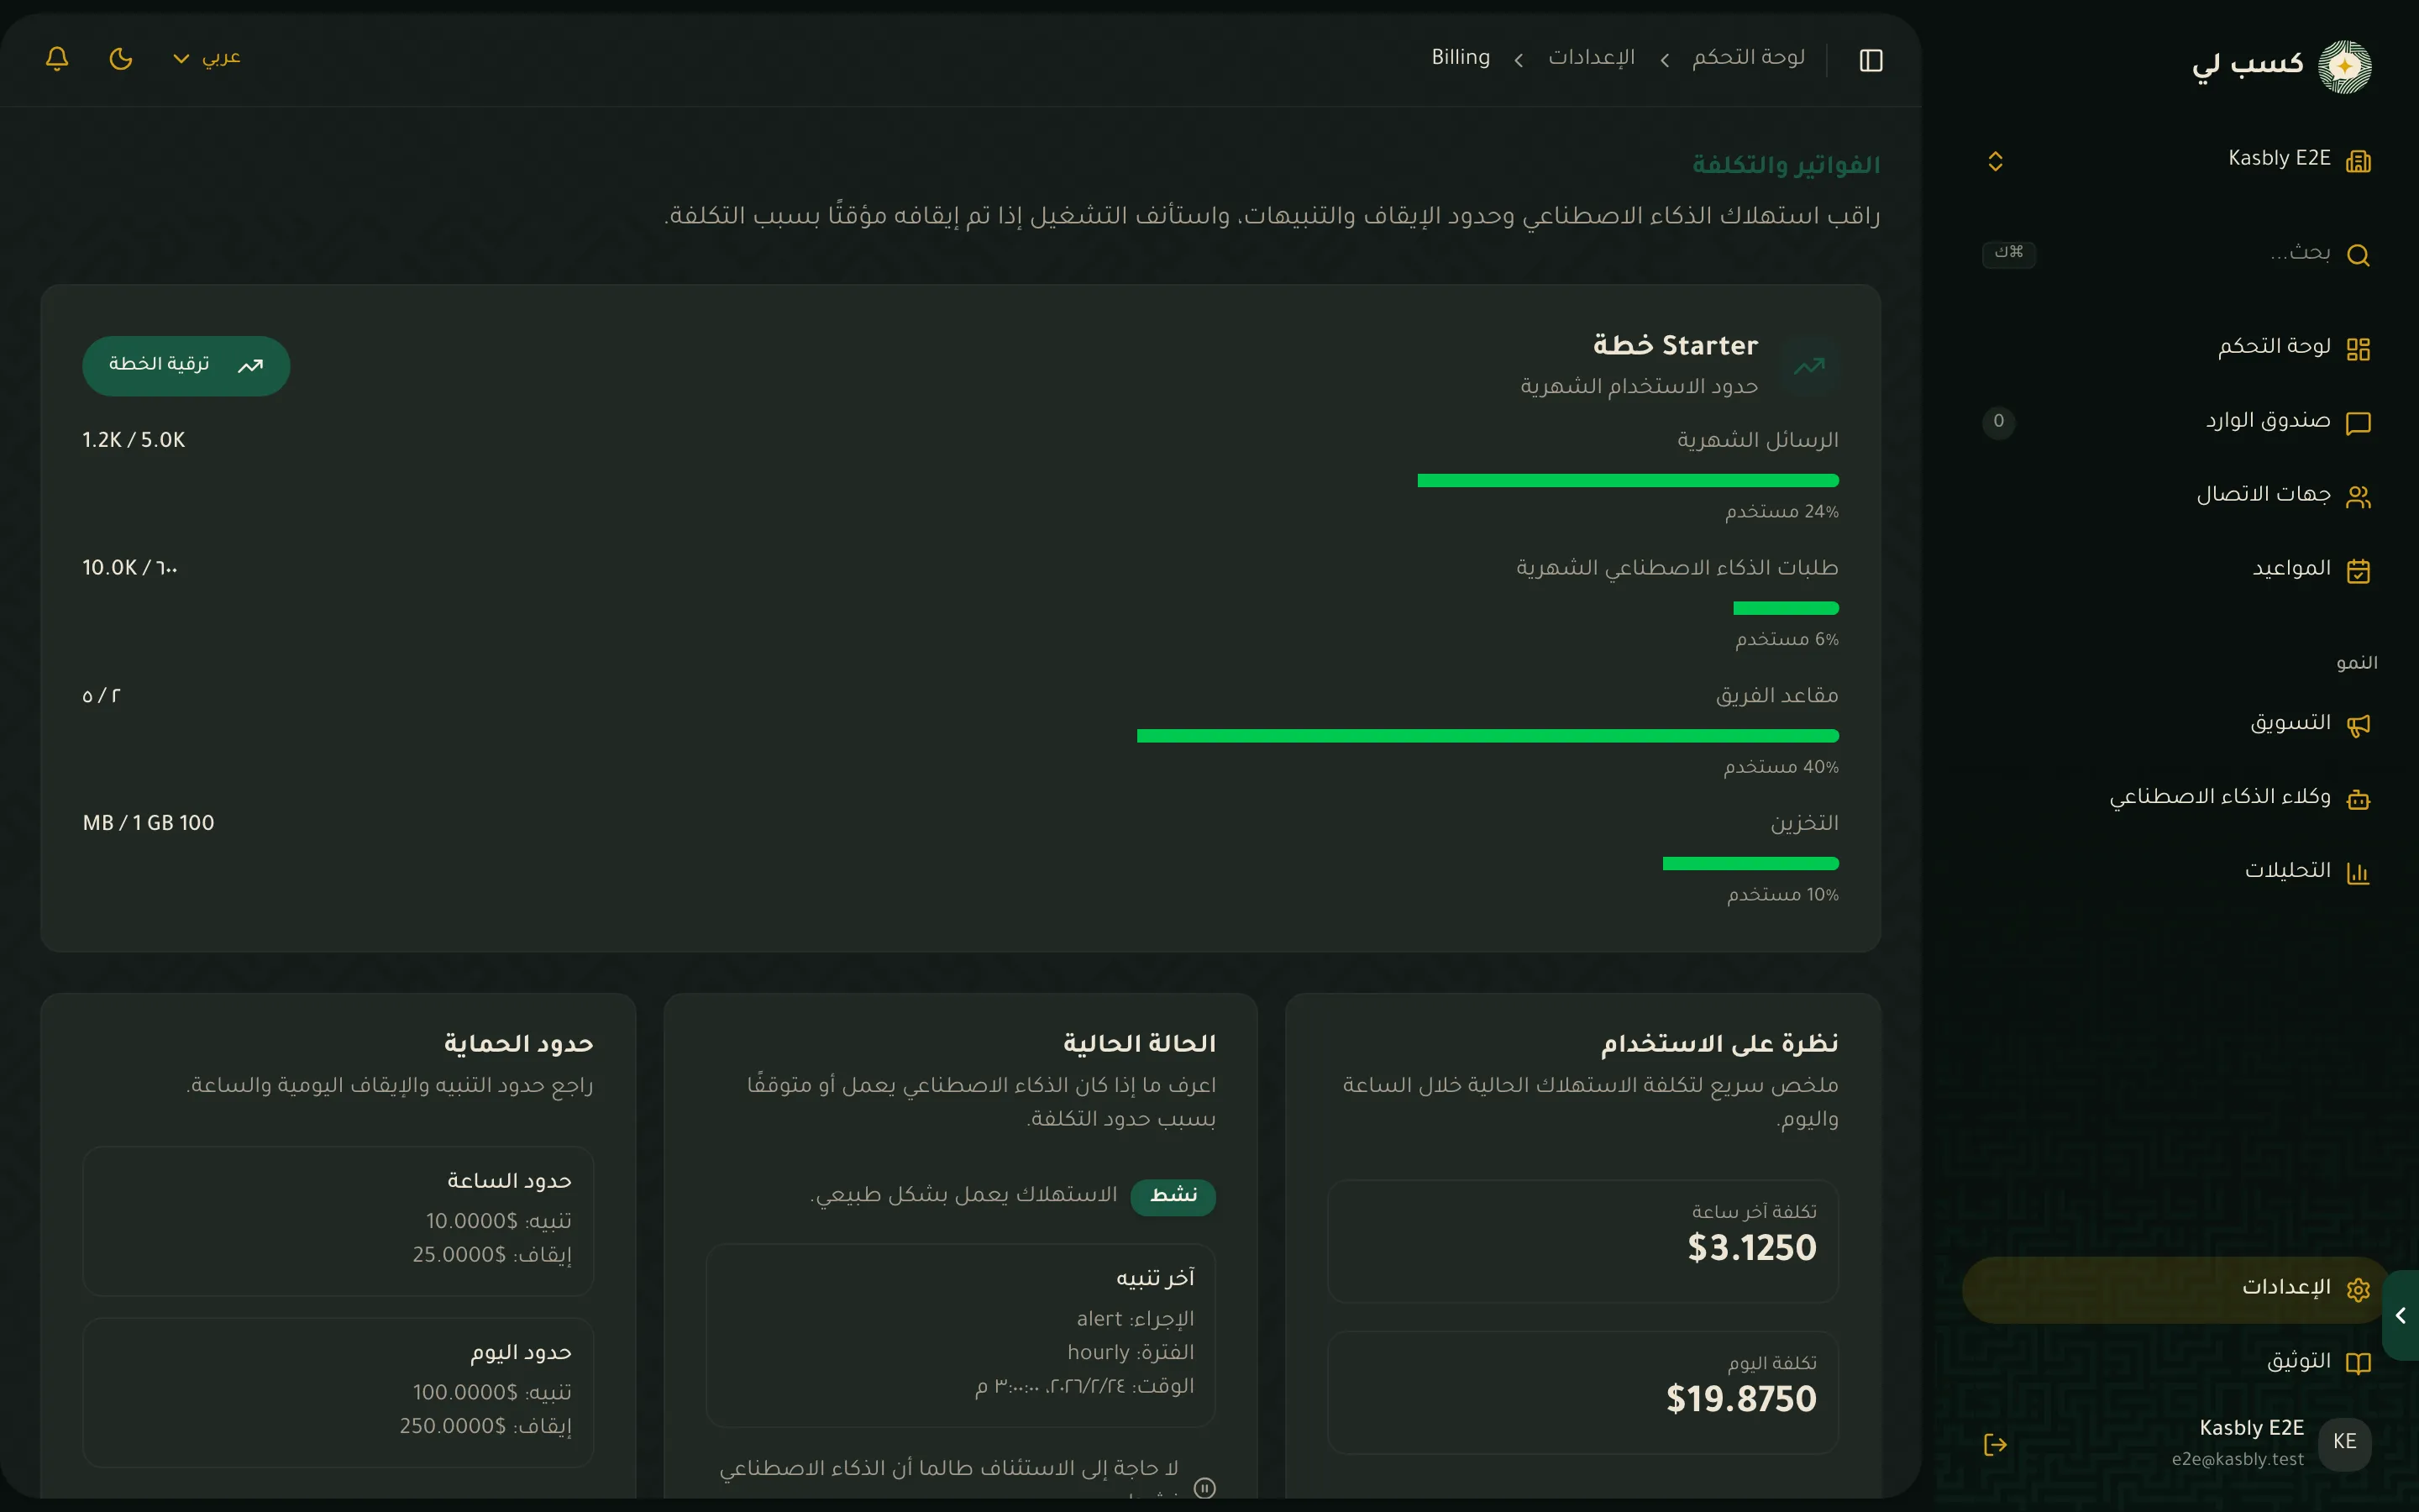Click the documentation book icon

(x=2358, y=1364)
